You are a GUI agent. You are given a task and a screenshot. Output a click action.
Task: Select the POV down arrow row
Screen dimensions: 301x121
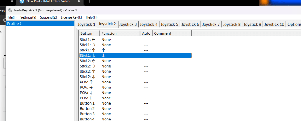135,93
